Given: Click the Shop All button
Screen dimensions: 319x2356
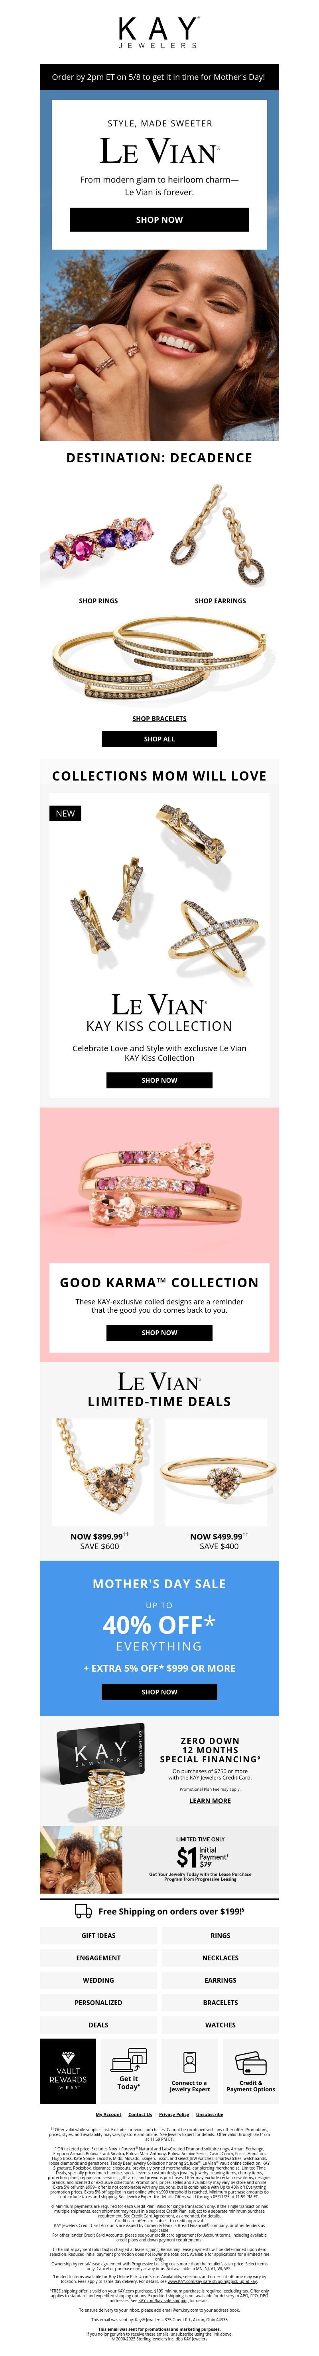Looking at the screenshot, I should pyautogui.click(x=159, y=739).
